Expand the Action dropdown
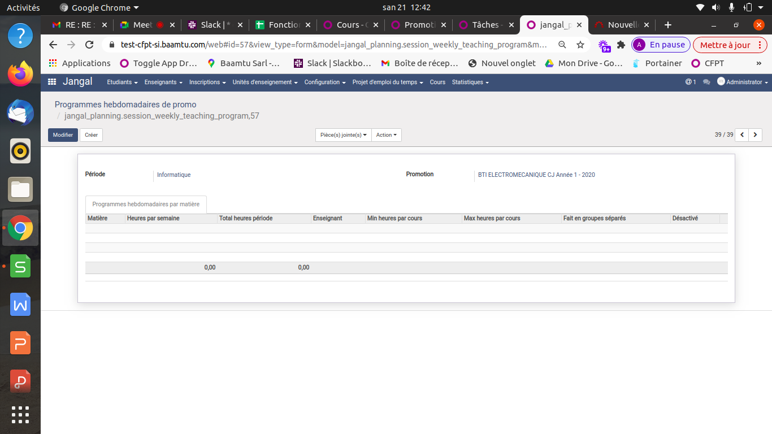 [387, 135]
